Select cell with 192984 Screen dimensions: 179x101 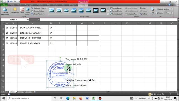tap(13, 38)
